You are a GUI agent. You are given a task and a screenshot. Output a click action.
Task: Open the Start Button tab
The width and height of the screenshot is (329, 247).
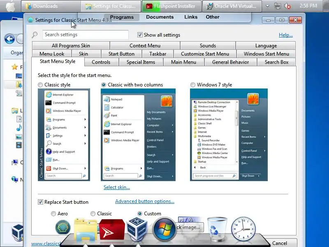(121, 54)
